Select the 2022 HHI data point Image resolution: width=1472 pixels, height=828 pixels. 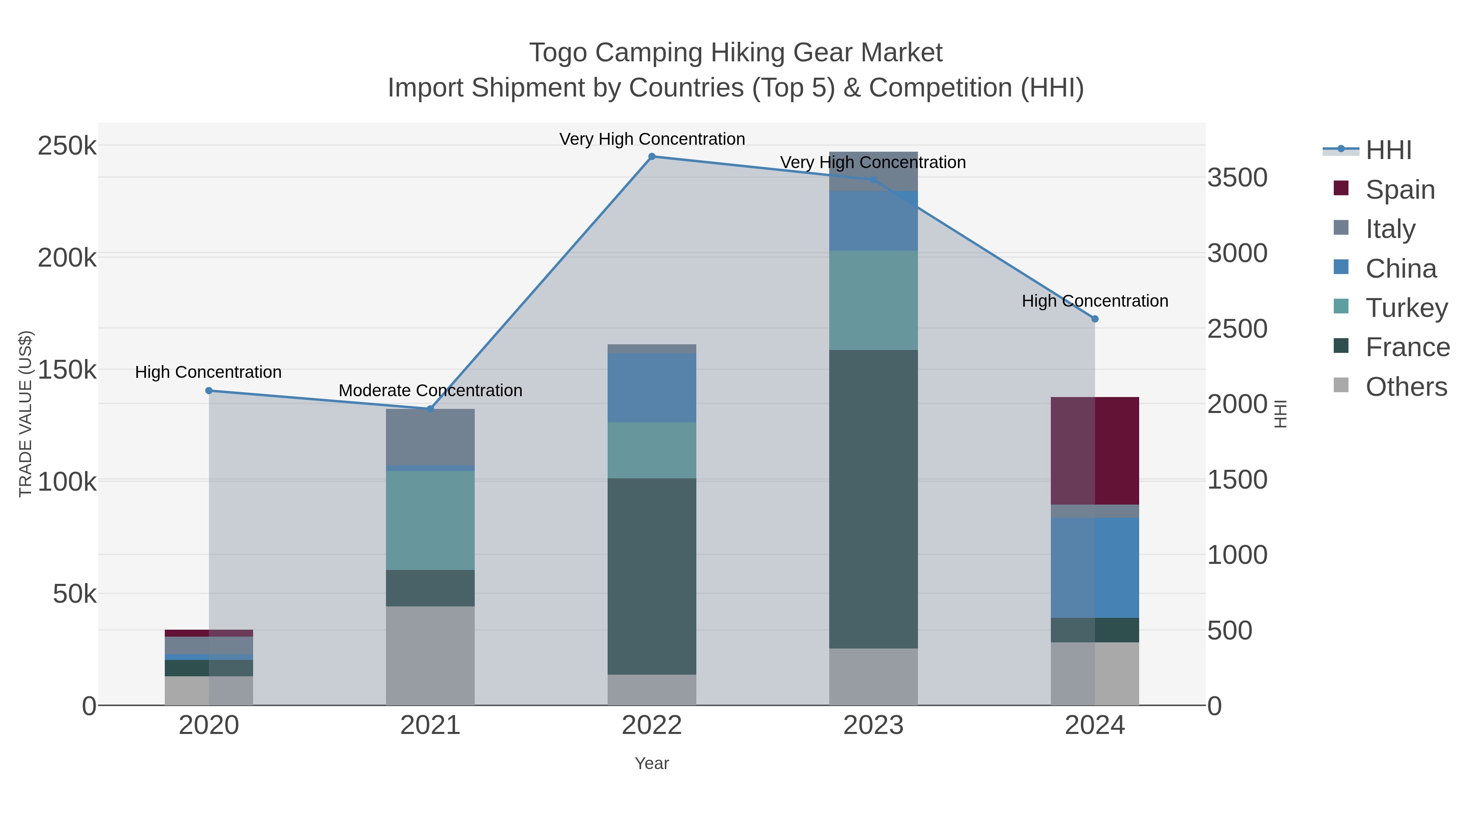[652, 157]
